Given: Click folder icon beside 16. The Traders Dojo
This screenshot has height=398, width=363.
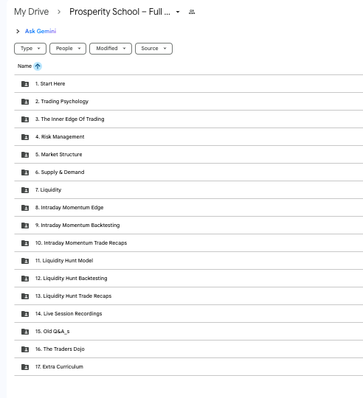Looking at the screenshot, I should point(25,349).
